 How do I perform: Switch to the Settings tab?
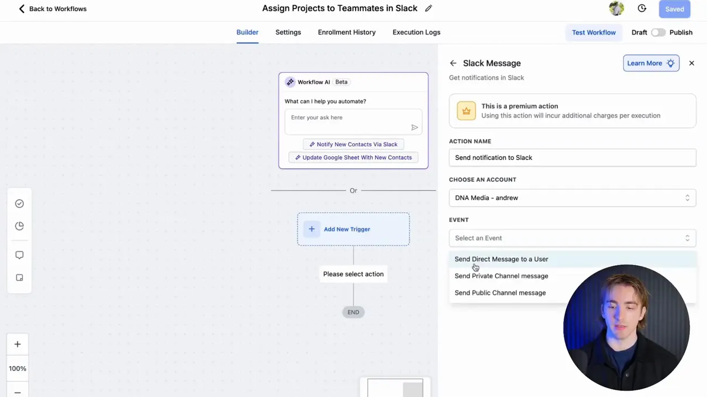click(288, 33)
